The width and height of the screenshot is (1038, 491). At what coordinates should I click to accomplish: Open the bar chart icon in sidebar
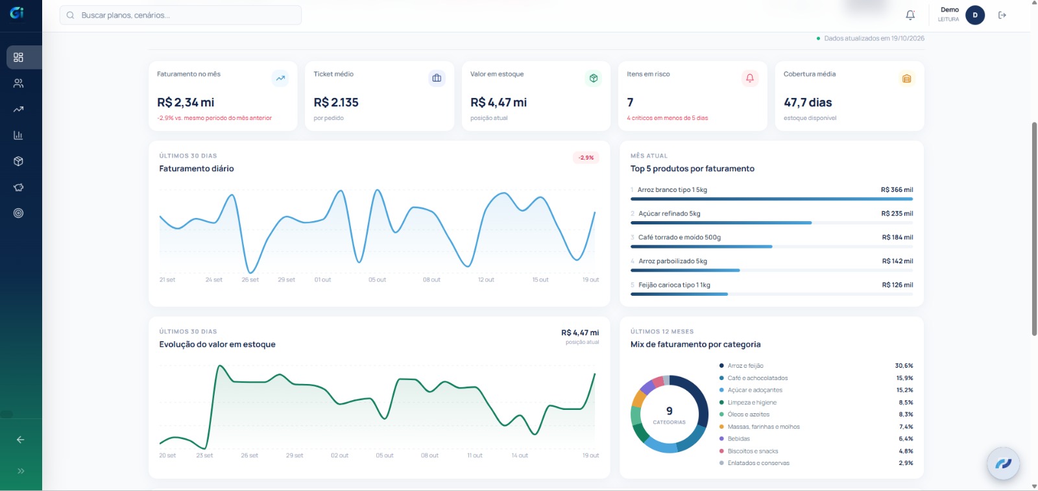18,135
